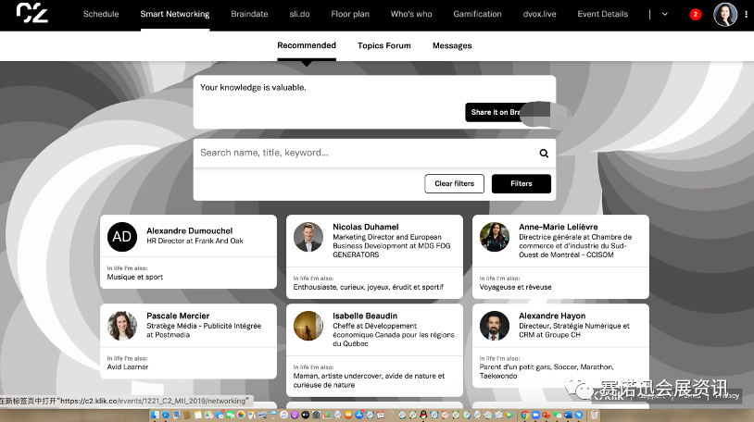Click the 'Your knowledge is valuable.' text
754x422 pixels.
coord(253,88)
